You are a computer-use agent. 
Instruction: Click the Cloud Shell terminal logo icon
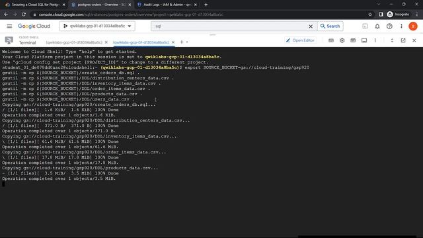coord(9,40)
